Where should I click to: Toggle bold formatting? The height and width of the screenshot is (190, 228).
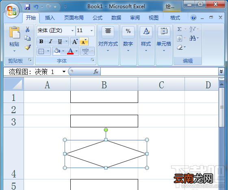(x=41, y=41)
